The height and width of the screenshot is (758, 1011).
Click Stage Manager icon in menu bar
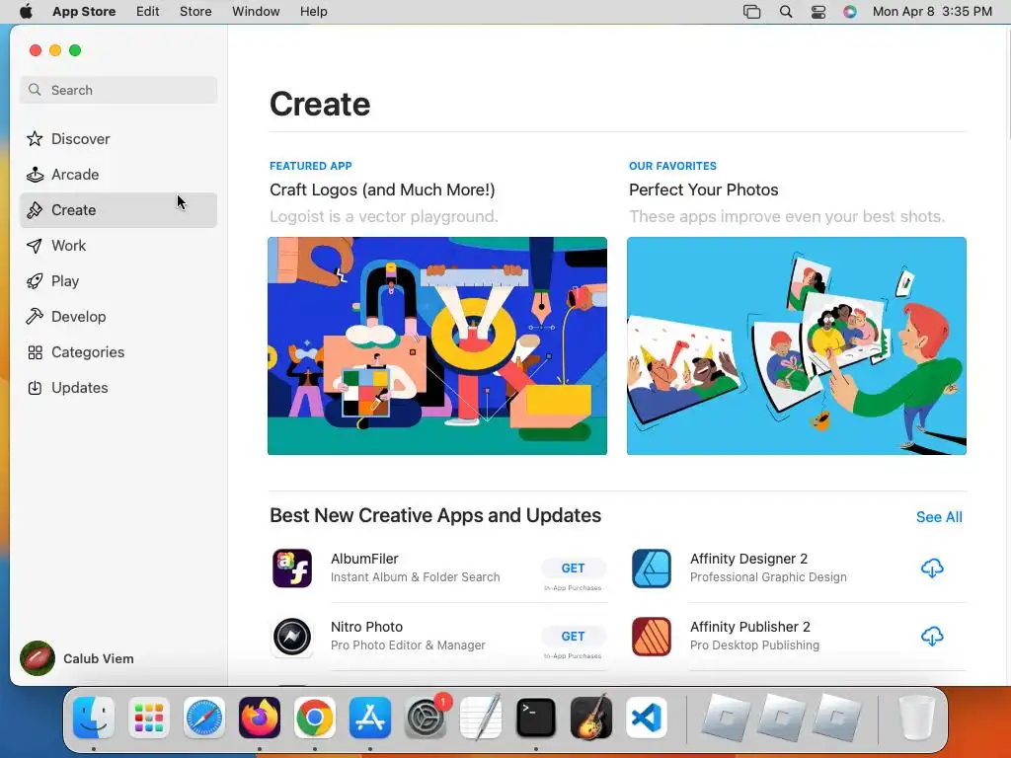[x=751, y=12]
